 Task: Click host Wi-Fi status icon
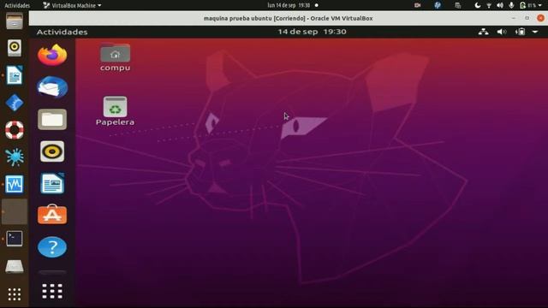[489, 5]
